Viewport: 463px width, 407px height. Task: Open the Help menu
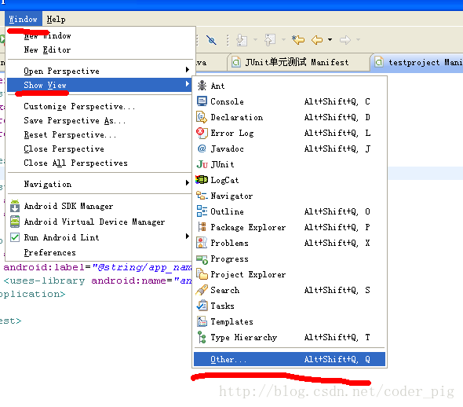pos(56,19)
